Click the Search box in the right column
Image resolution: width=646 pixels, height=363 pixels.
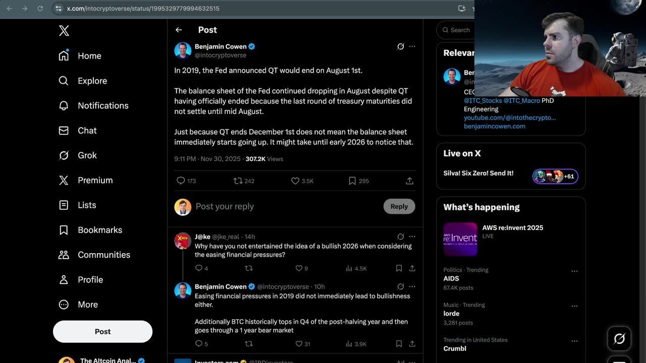pyautogui.click(x=456, y=30)
